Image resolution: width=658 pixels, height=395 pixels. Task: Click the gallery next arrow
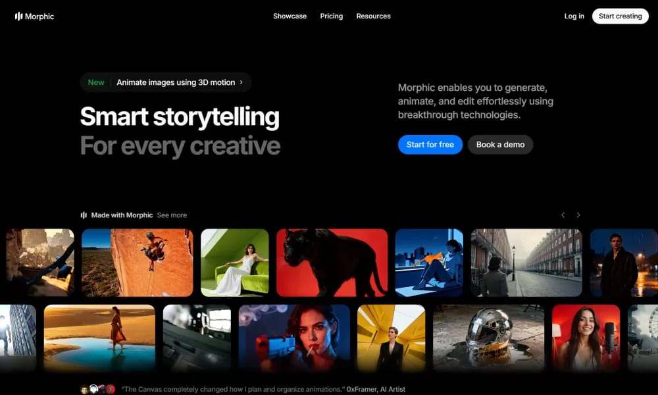pos(578,215)
